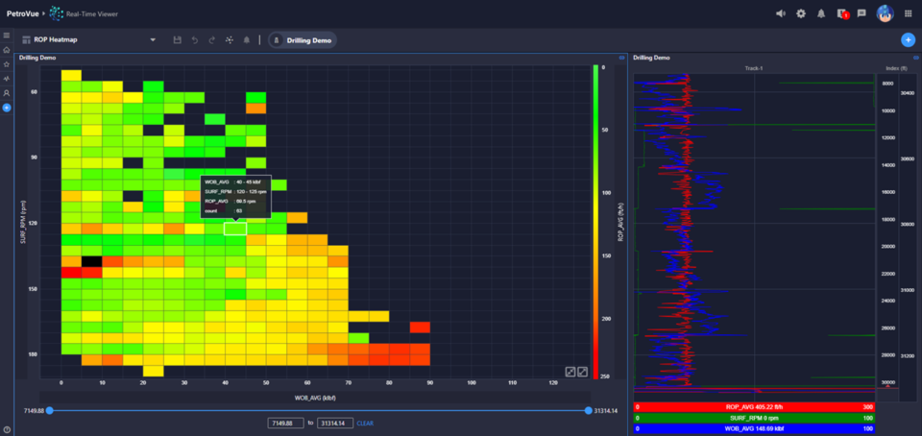This screenshot has height=436, width=922.
Task: Open Favorites star in sidebar
Action: click(x=7, y=64)
